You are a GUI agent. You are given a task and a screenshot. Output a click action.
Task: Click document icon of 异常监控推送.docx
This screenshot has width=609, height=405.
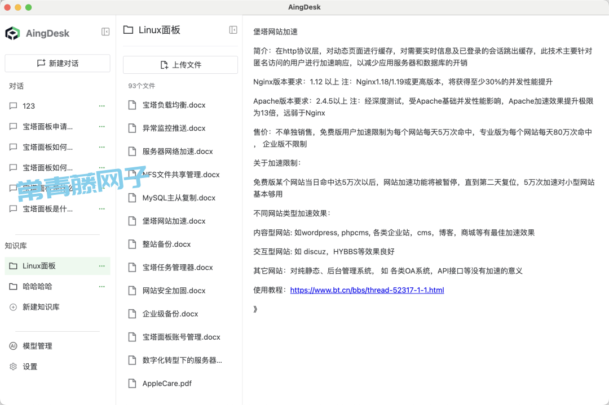pyautogui.click(x=132, y=128)
